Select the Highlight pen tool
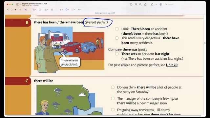210x118 pixels. click(x=152, y=4)
